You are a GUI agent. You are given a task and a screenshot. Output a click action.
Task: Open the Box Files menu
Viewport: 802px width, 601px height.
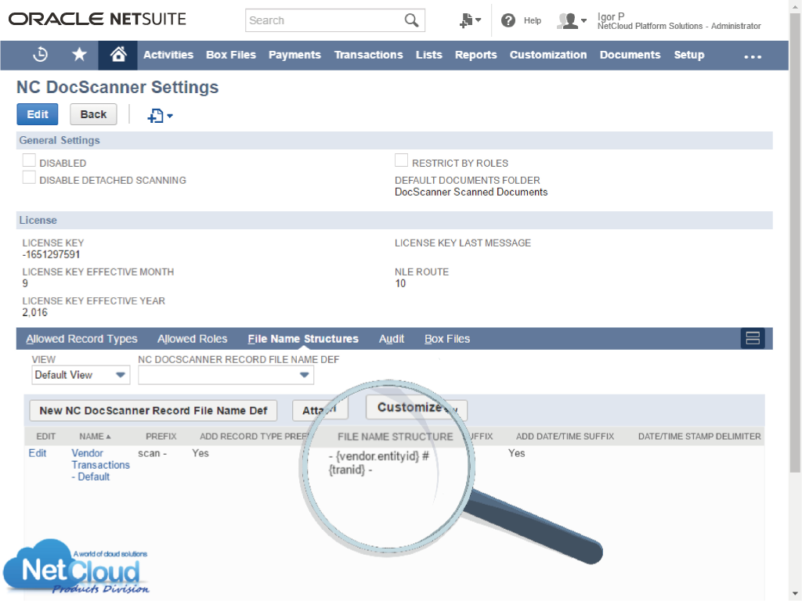tap(231, 55)
